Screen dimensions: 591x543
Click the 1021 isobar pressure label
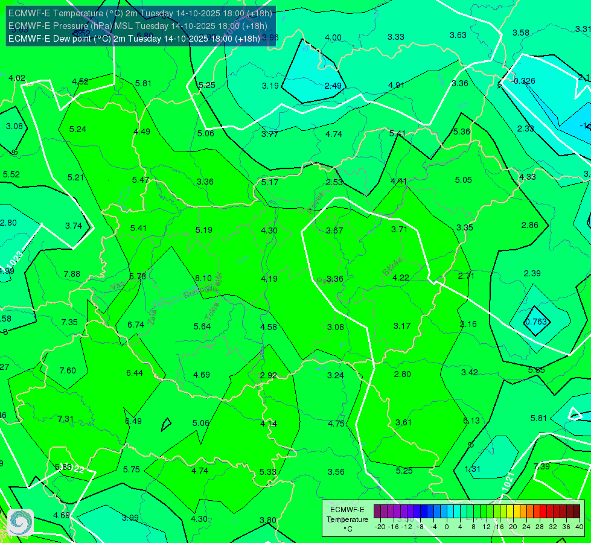coord(508,482)
